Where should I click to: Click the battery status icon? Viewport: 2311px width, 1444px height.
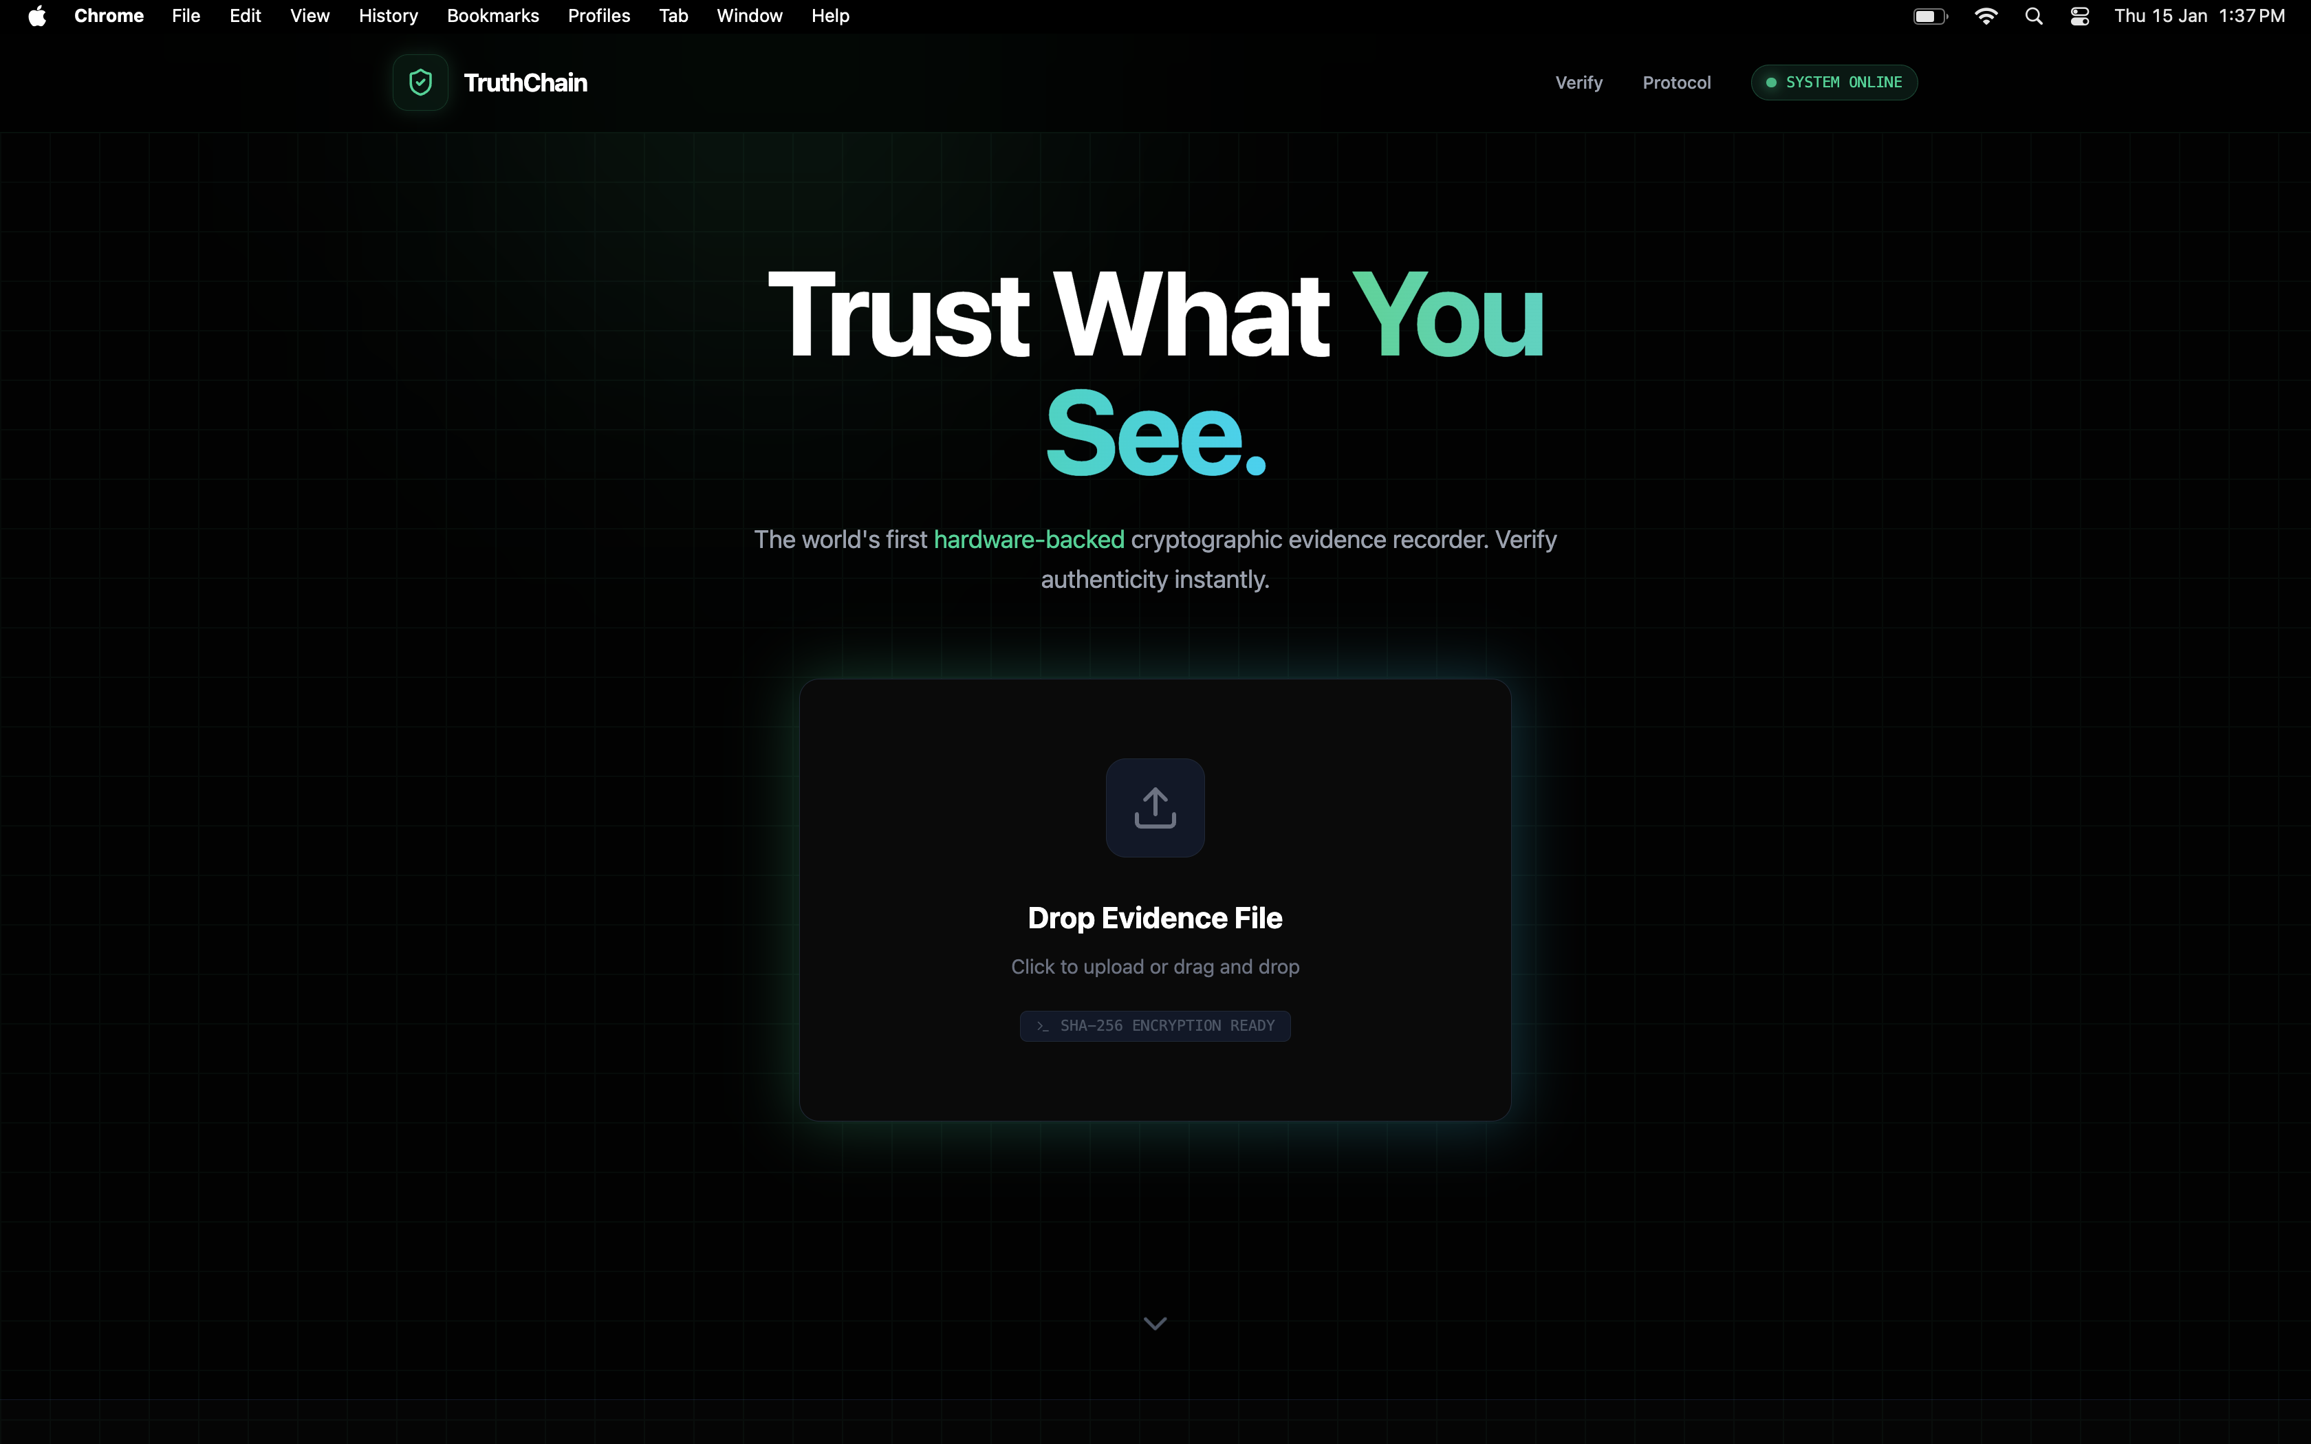click(x=1929, y=17)
